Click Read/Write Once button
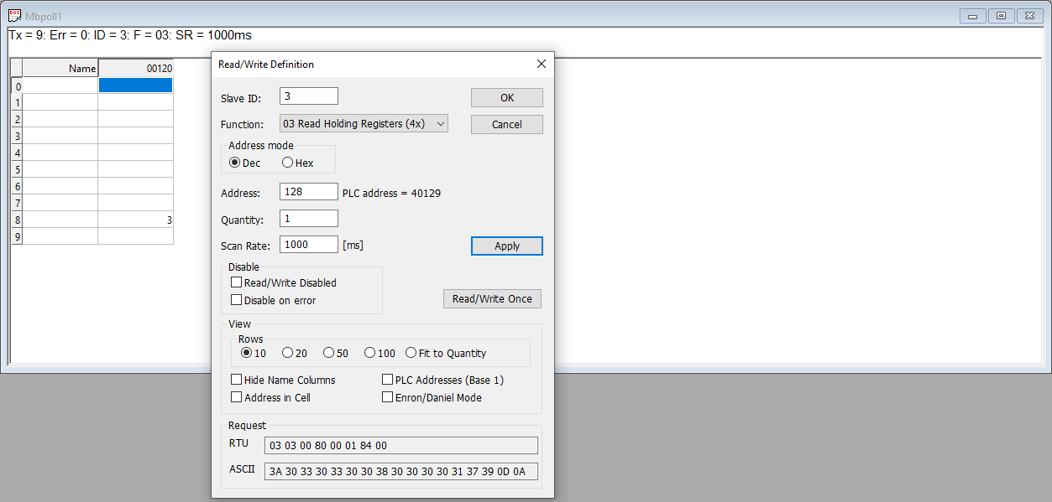1052x502 pixels. click(x=492, y=299)
